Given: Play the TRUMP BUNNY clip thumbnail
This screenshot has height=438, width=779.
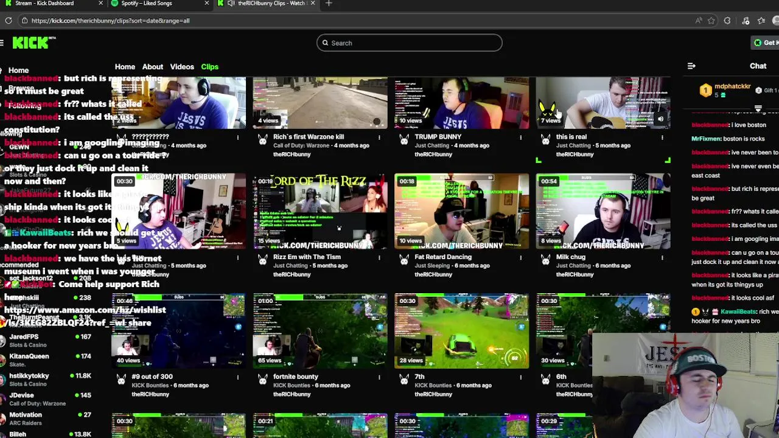Looking at the screenshot, I should (x=461, y=102).
